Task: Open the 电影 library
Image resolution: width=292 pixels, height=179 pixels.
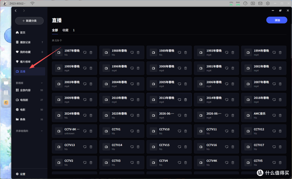Action: tap(29, 110)
